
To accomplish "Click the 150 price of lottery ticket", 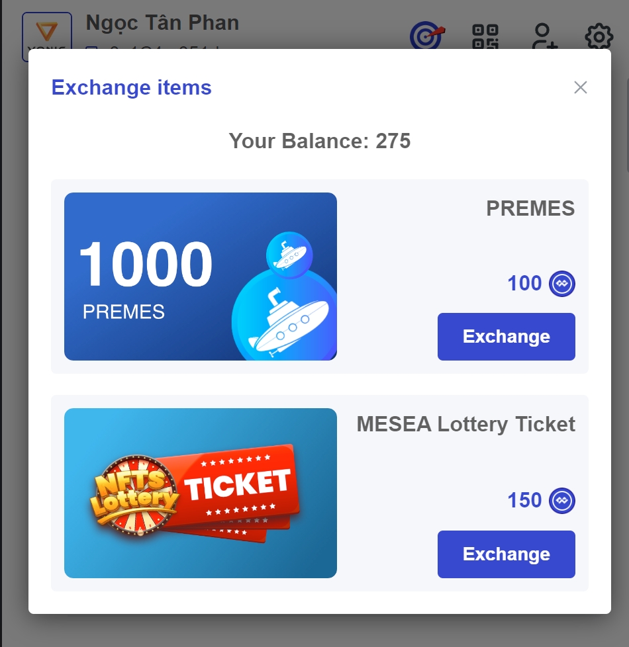I will [x=524, y=501].
